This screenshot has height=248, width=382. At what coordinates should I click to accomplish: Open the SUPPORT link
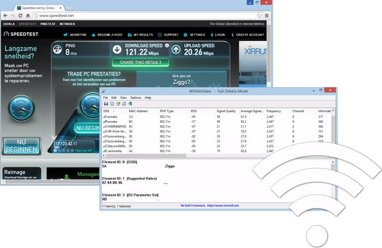pos(168,35)
